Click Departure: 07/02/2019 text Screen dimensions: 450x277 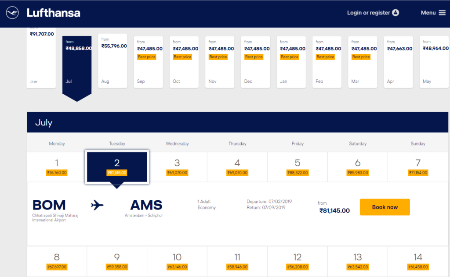pos(269,202)
